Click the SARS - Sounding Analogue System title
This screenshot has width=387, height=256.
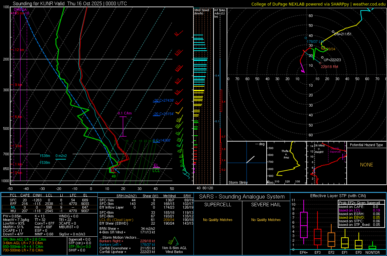[x=242, y=197]
